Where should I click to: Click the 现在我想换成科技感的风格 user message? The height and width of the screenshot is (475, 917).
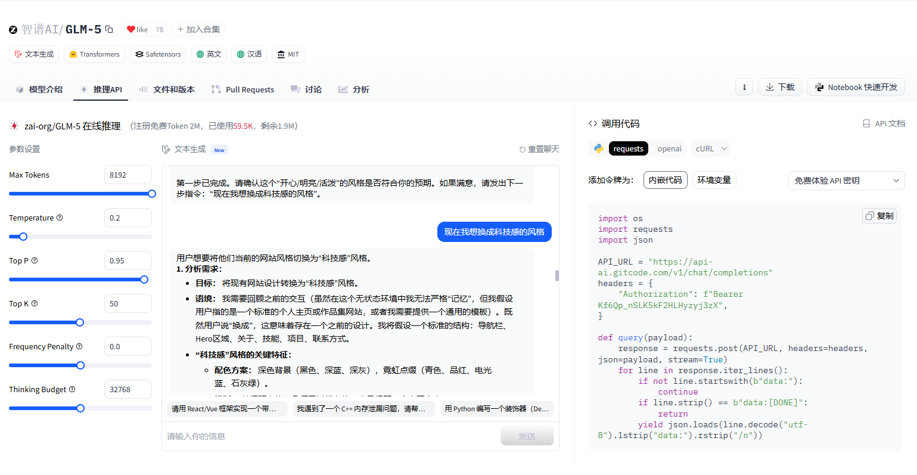(x=495, y=232)
